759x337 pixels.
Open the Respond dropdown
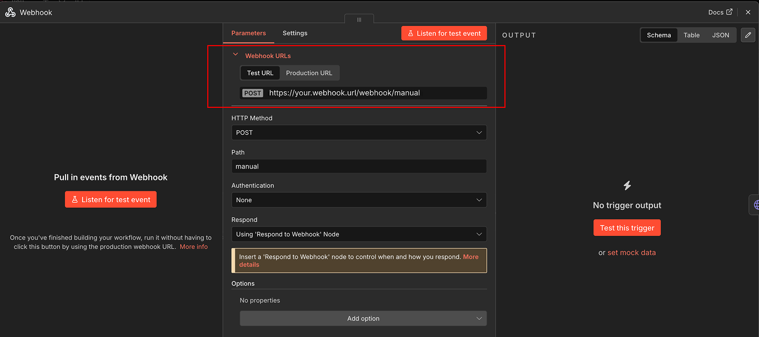(x=359, y=234)
